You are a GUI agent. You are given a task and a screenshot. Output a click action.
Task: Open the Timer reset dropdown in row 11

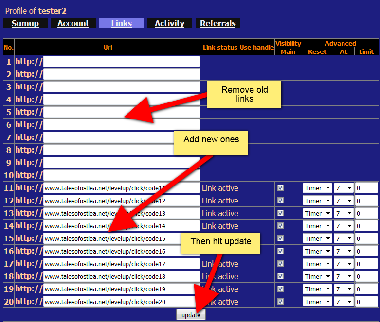[x=317, y=188]
